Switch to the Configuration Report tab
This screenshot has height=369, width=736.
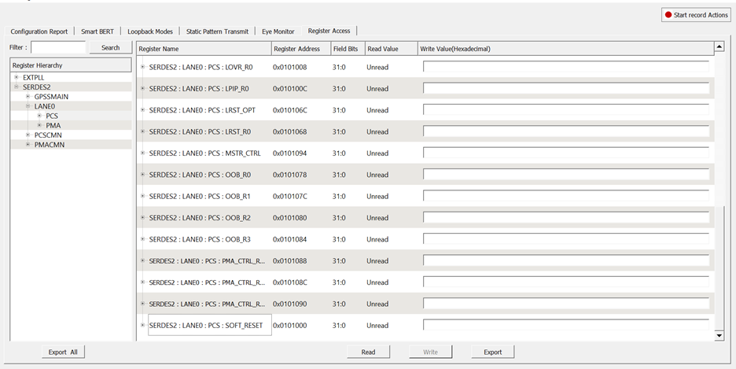(39, 31)
